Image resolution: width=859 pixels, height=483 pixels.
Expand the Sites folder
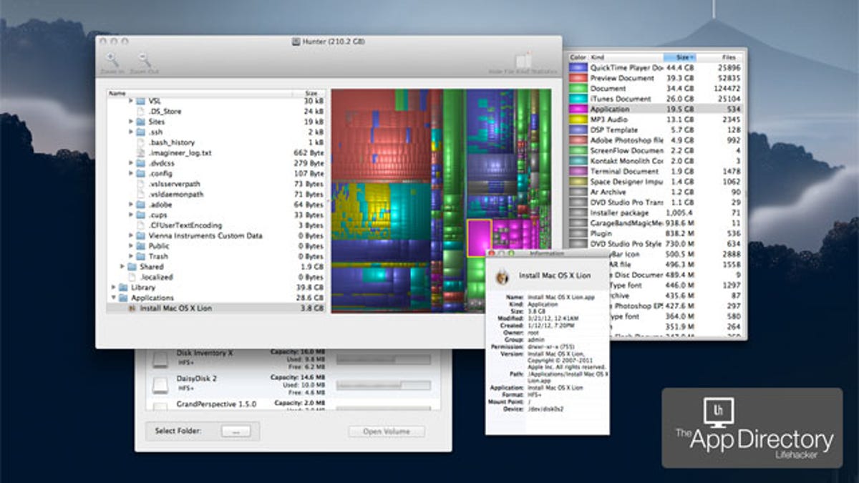click(131, 122)
